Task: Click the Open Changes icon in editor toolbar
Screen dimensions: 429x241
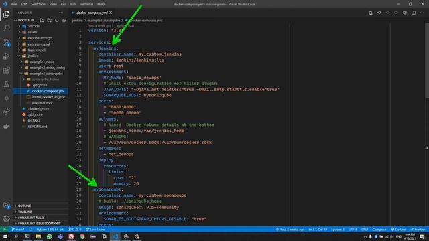Action: [370, 13]
